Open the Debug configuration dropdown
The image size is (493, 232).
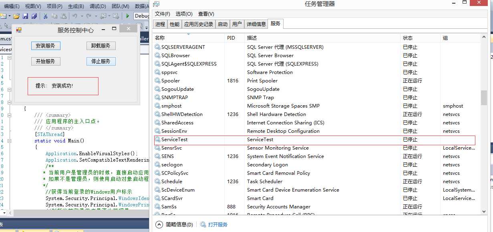point(142,16)
